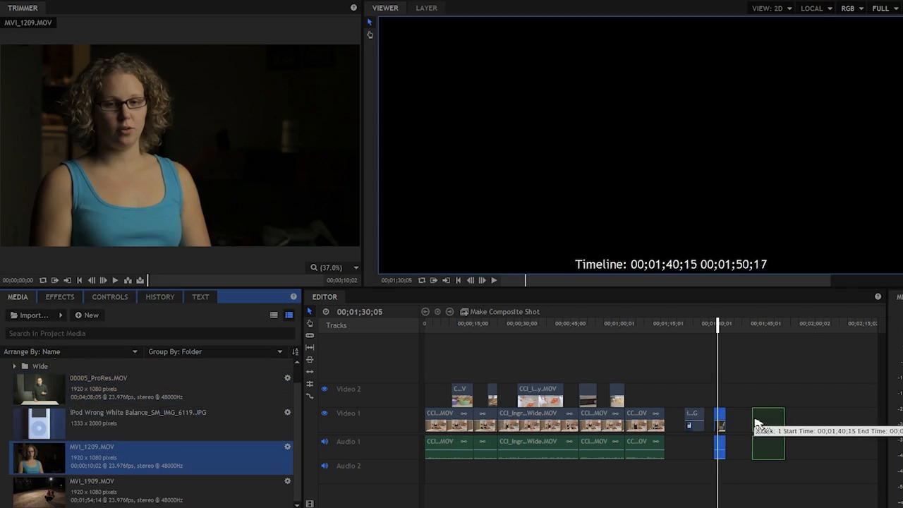Click Set In Point icon in the Trimmer
The height and width of the screenshot is (508, 903).
(x=55, y=280)
